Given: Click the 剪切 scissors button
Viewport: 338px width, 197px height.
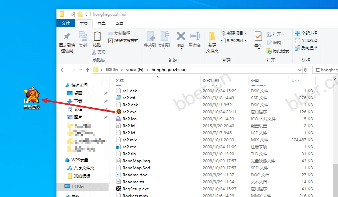Looking at the screenshot, I should pyautogui.click(x=99, y=52).
